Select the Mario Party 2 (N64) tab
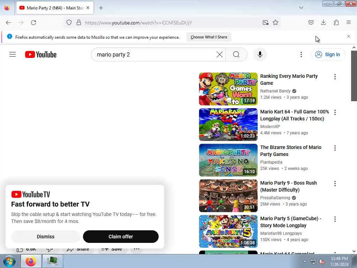The height and width of the screenshot is (268, 357). [55, 8]
